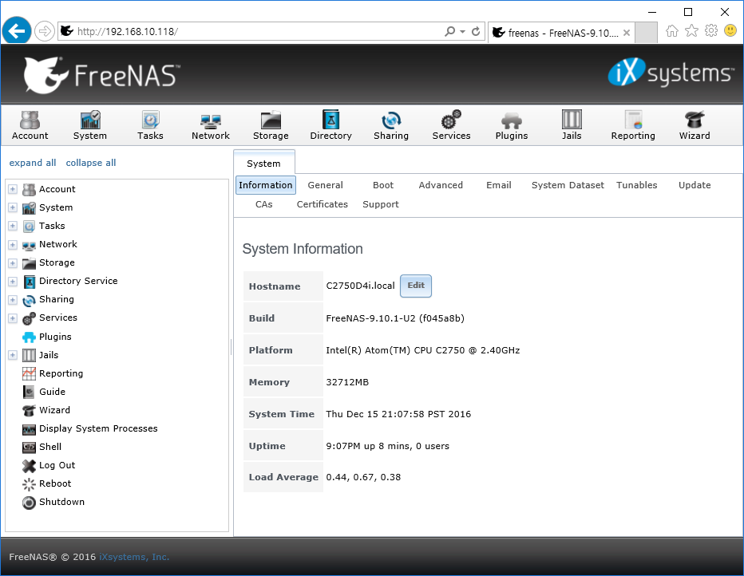Switch to the Tunables tab
The image size is (744, 576).
[636, 185]
